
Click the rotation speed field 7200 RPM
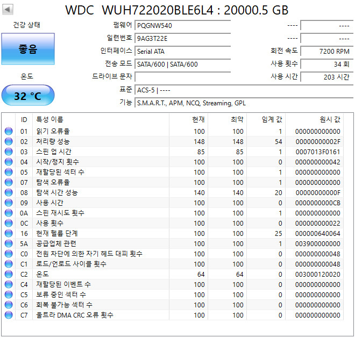[327, 51]
